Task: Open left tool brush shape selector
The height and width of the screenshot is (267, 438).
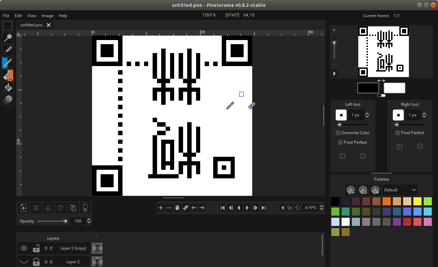Action: coord(341,115)
